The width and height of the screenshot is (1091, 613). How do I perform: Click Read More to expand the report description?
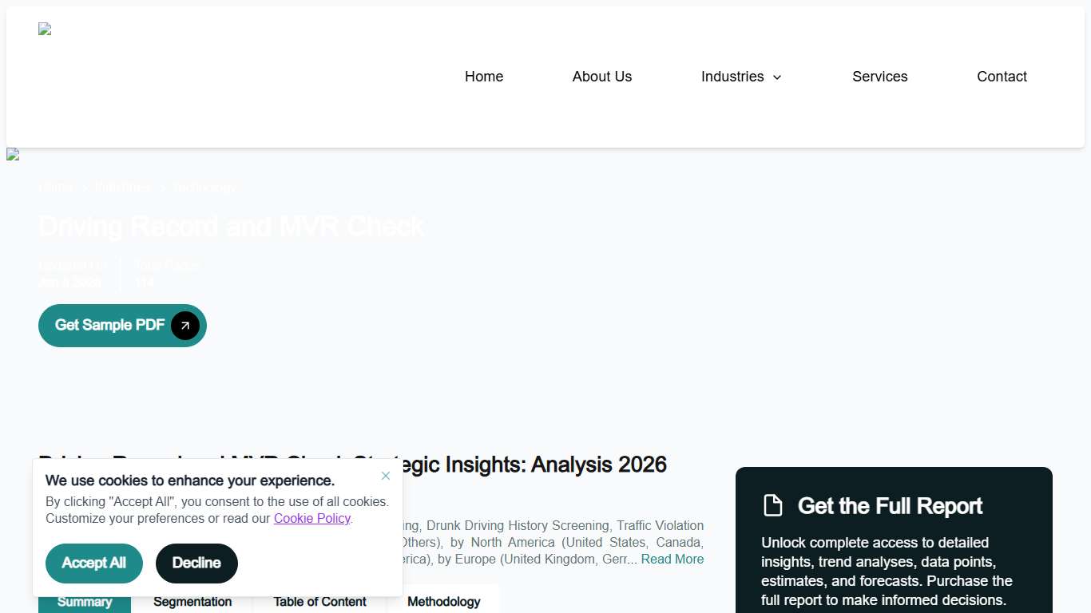(x=672, y=559)
